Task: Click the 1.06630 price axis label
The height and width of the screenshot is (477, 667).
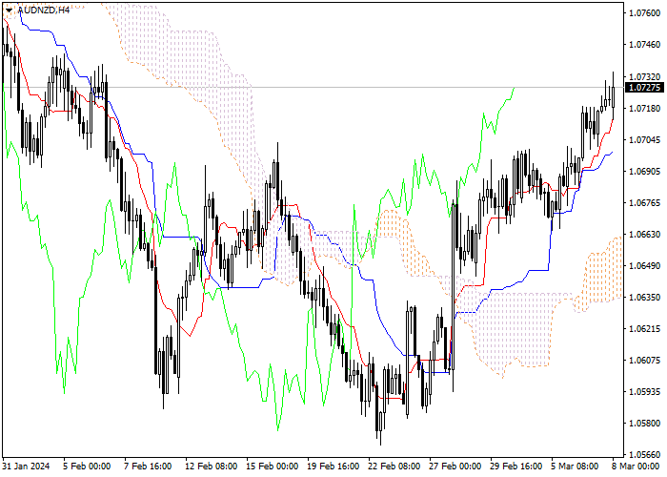Action: tap(644, 235)
